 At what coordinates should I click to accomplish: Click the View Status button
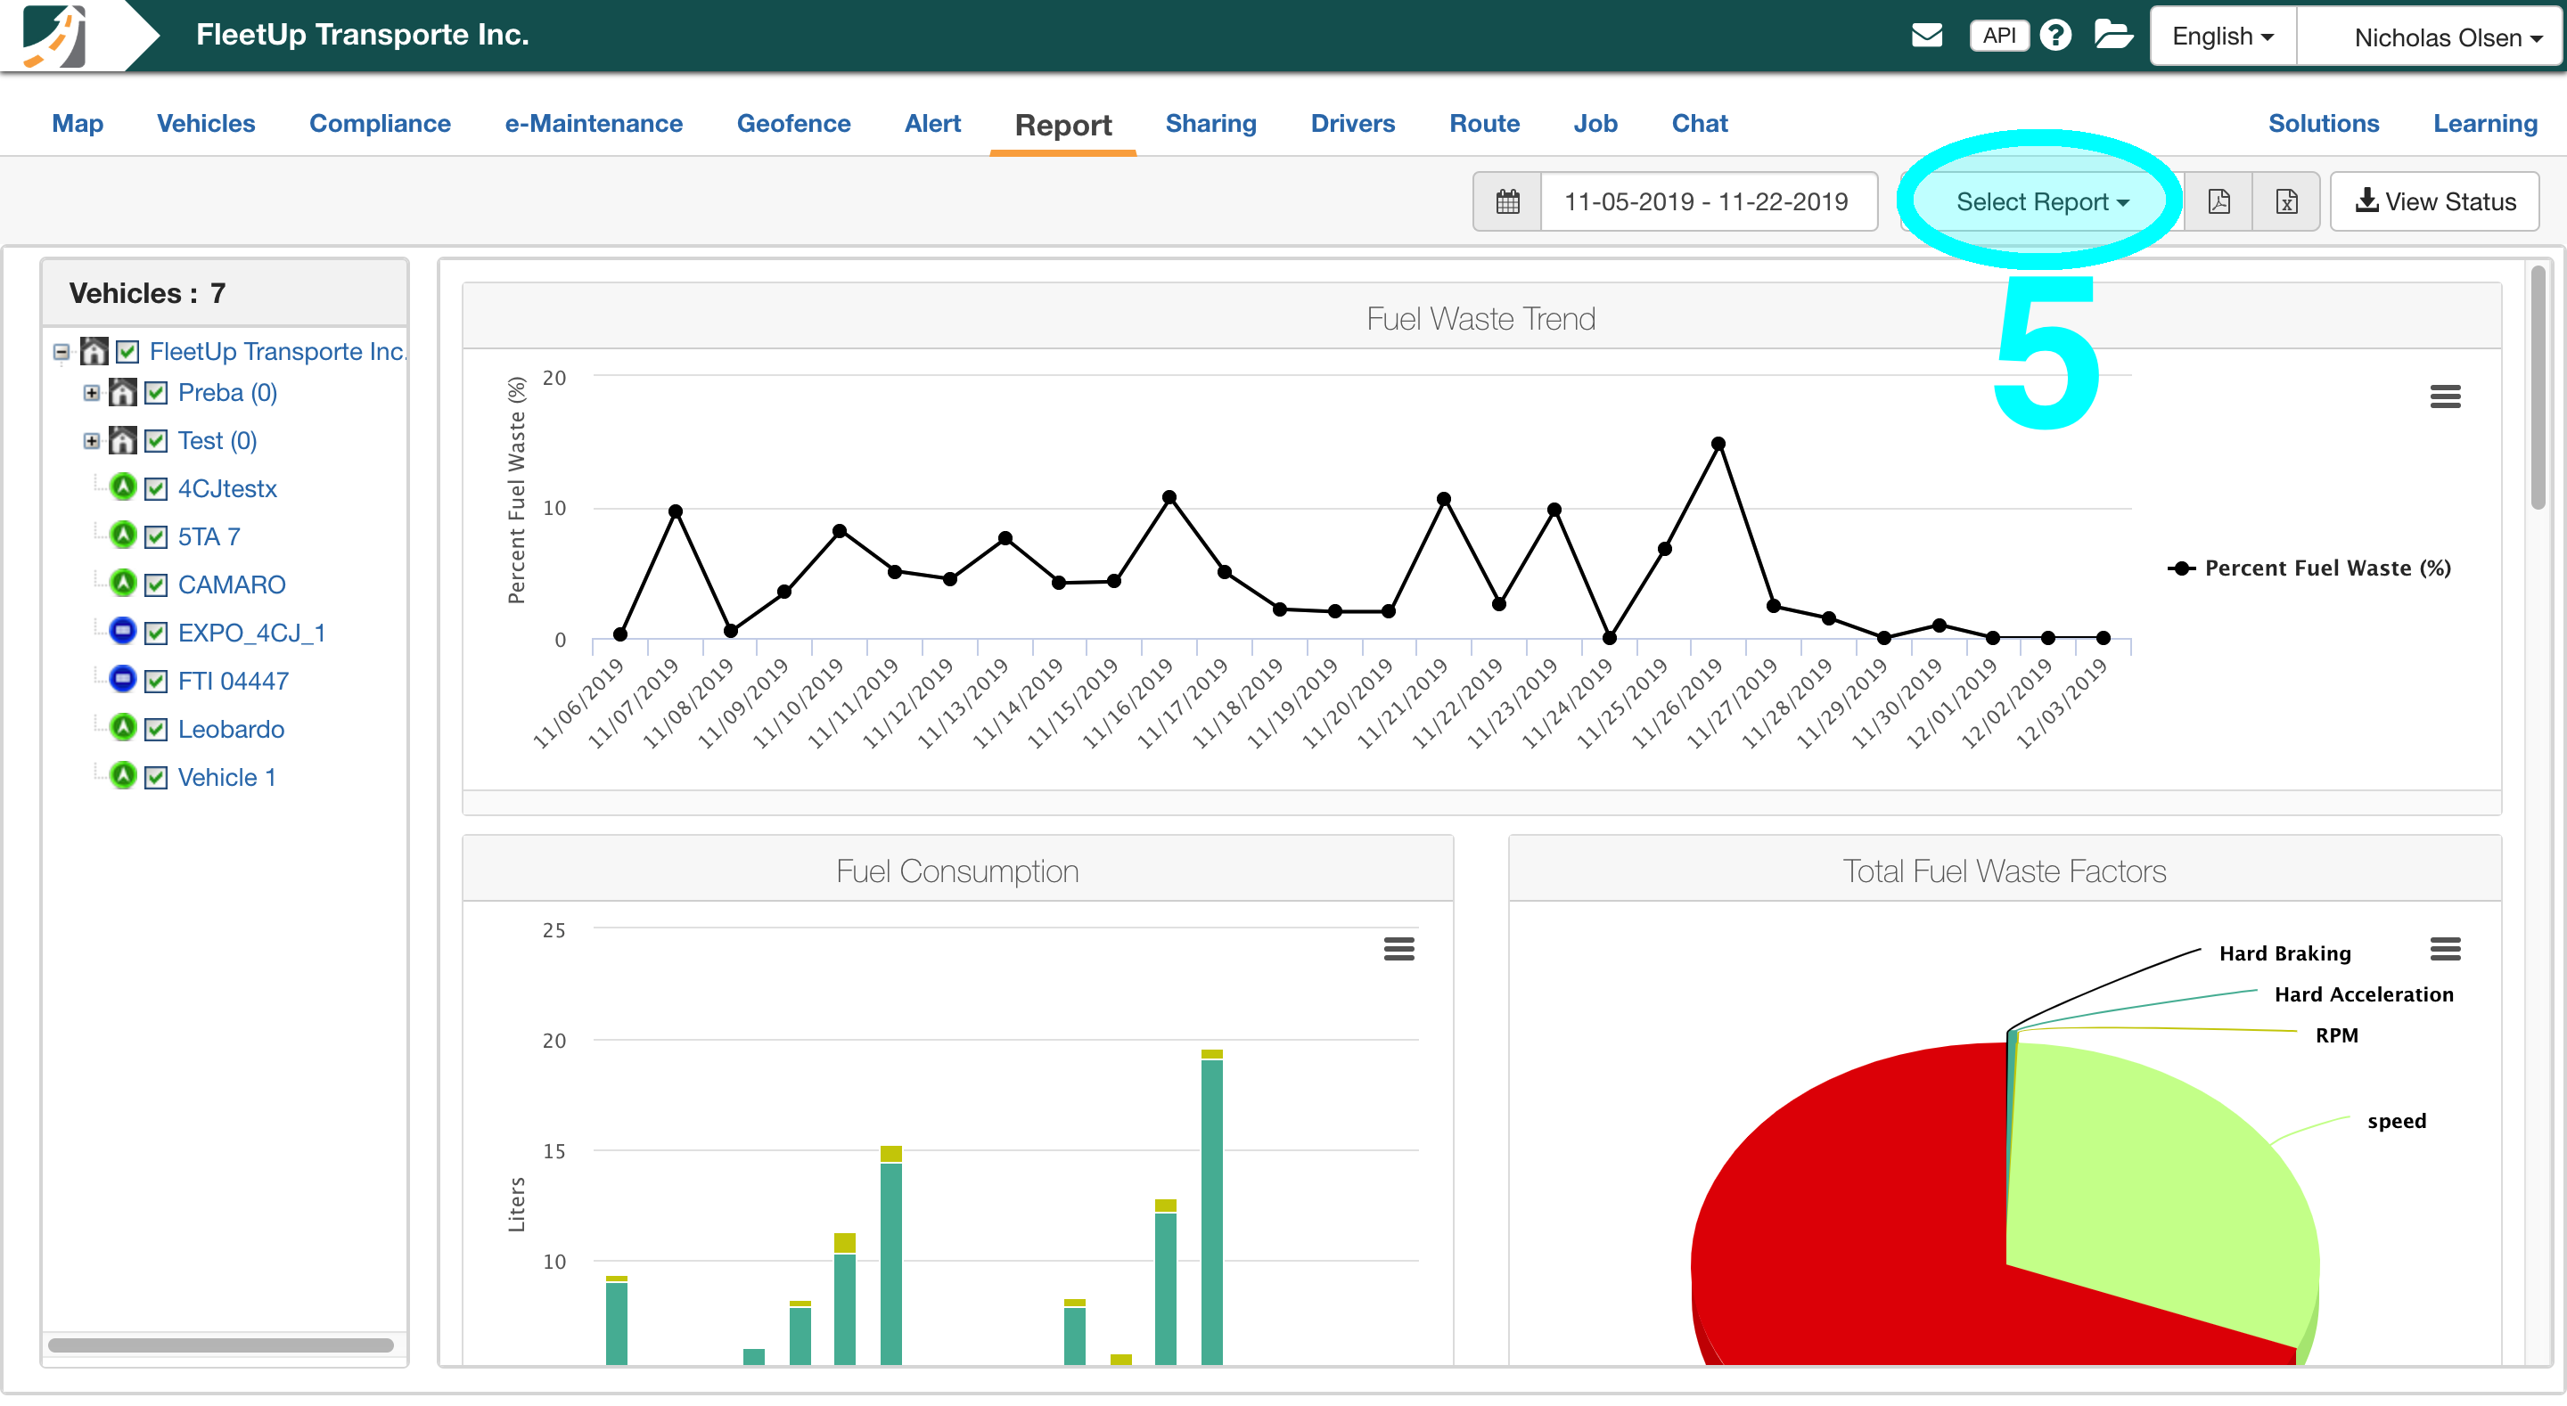tap(2434, 201)
